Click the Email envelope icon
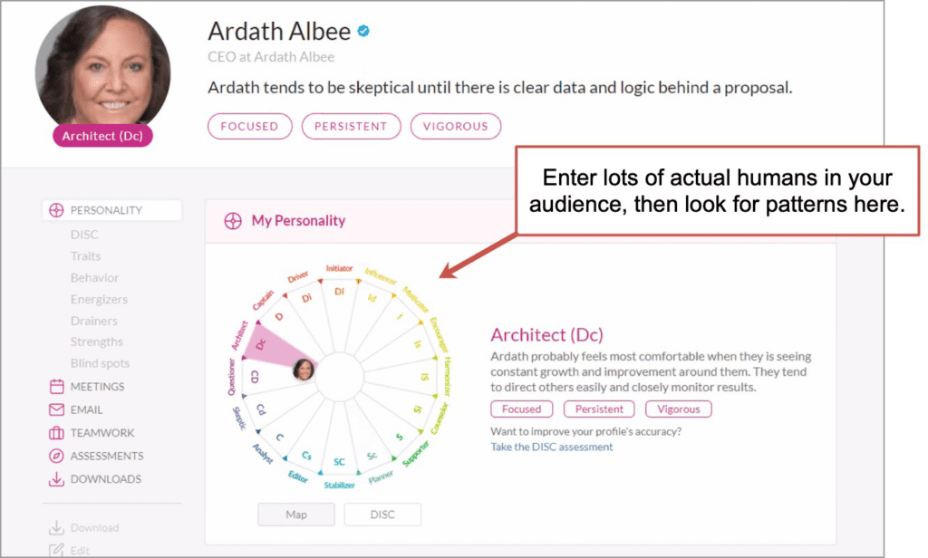 click(x=56, y=409)
